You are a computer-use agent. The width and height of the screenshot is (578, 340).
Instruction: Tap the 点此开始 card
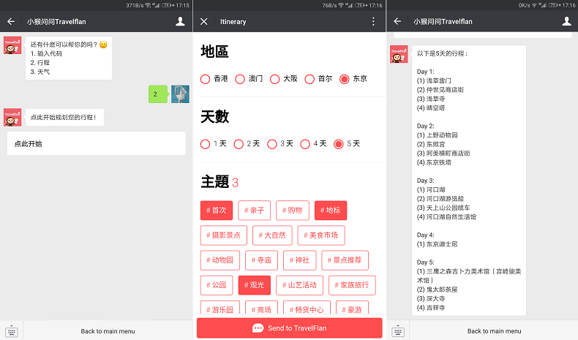coord(96,143)
